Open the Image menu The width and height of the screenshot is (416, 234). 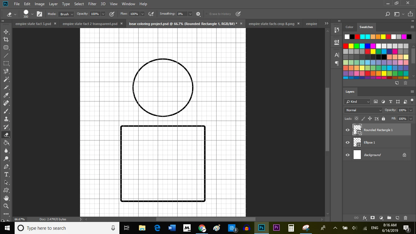40,4
